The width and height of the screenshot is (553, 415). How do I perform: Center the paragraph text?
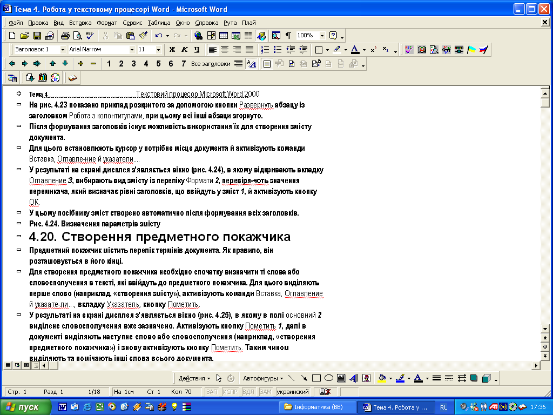tap(225, 49)
